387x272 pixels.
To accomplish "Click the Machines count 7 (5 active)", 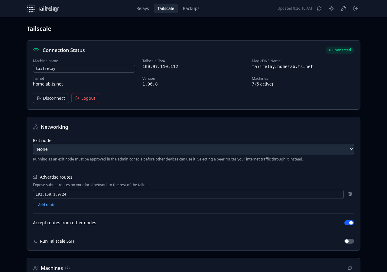I will (x=262, y=84).
